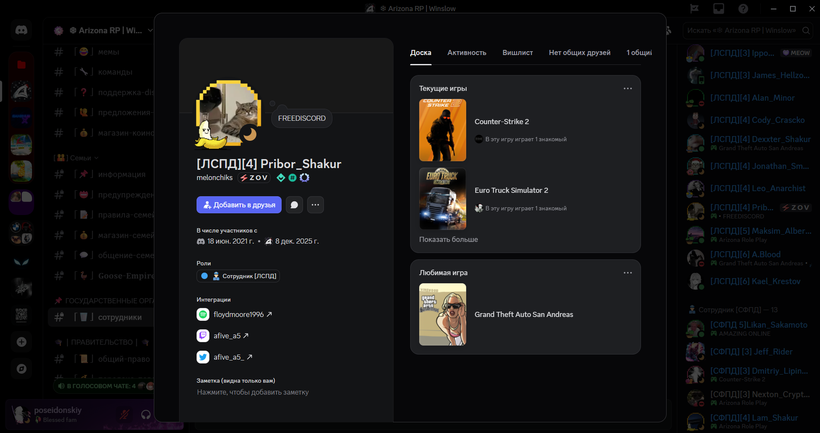Viewport: 820px width, 433px height.
Task: Toggle the headphones deafen icon
Action: (146, 414)
